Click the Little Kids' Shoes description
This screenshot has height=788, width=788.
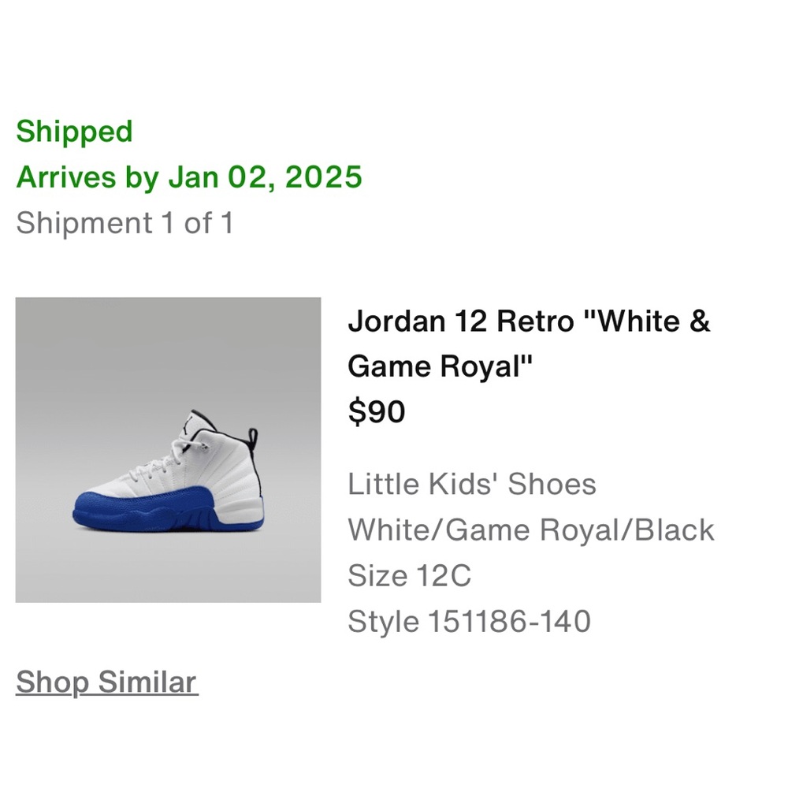(471, 484)
